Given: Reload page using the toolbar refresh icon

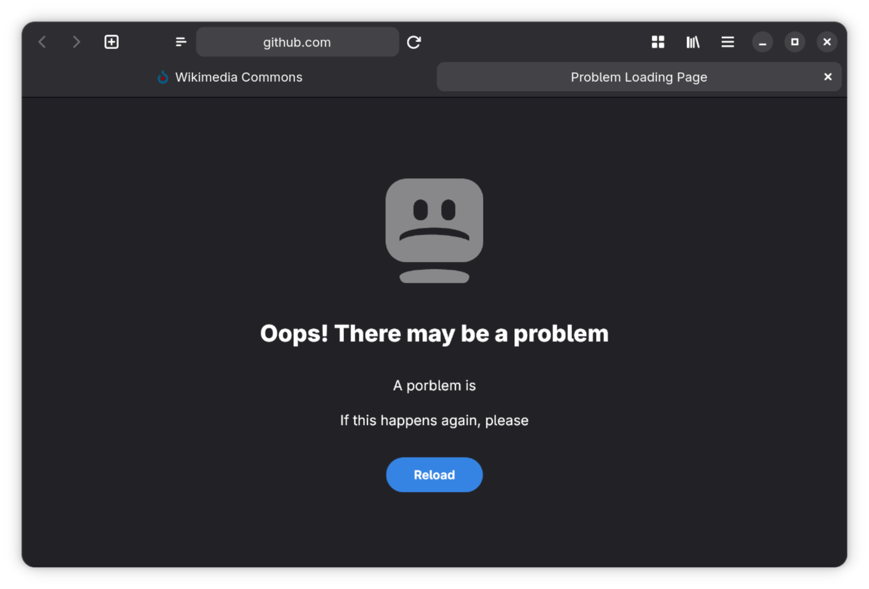Looking at the screenshot, I should point(414,42).
